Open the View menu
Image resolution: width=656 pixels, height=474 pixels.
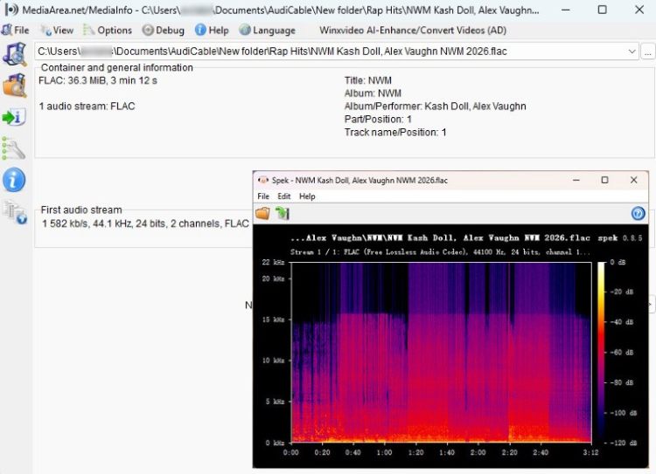(x=58, y=30)
